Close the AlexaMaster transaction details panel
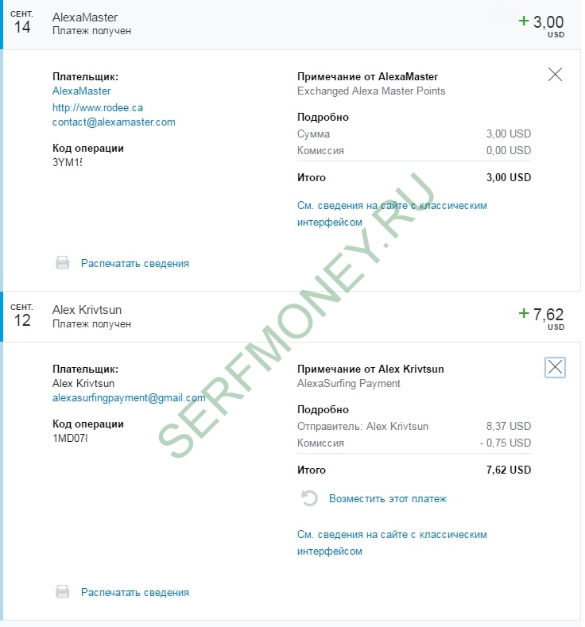This screenshot has height=627, width=585. (555, 75)
